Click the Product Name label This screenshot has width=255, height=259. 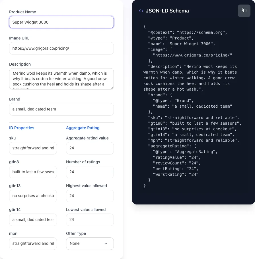pos(22,12)
